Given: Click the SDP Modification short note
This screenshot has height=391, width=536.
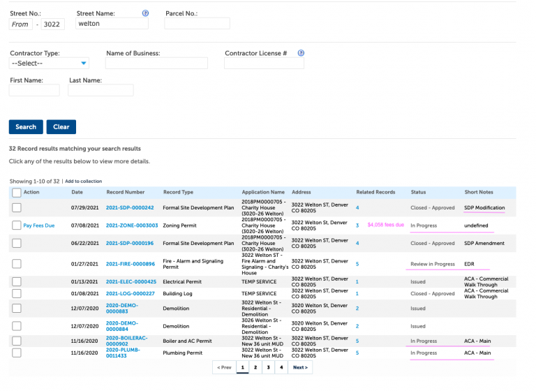Looking at the screenshot, I should point(484,207).
